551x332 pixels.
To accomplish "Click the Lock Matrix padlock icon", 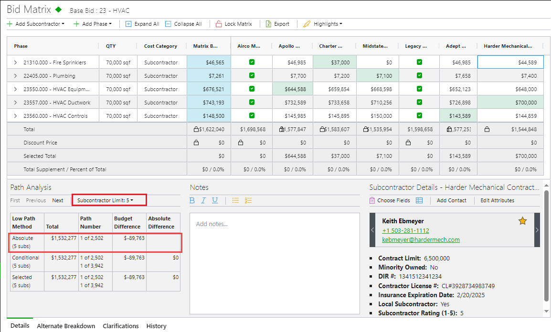I will tap(219, 24).
